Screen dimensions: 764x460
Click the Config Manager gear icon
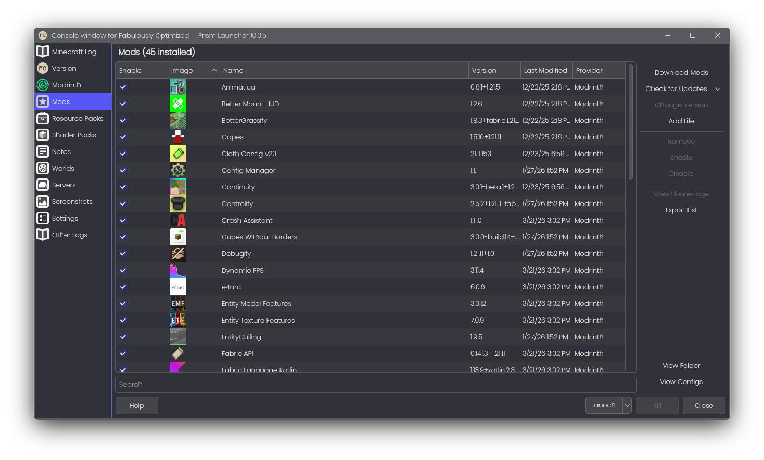pos(178,170)
